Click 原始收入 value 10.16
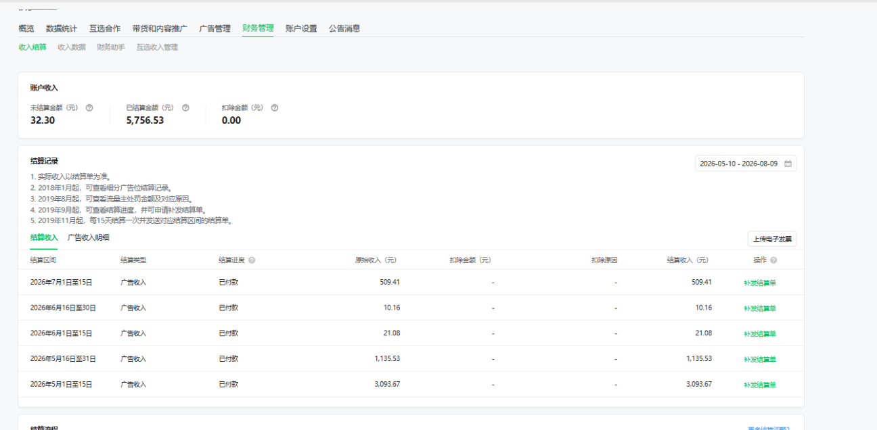This screenshot has width=877, height=430. coord(392,308)
